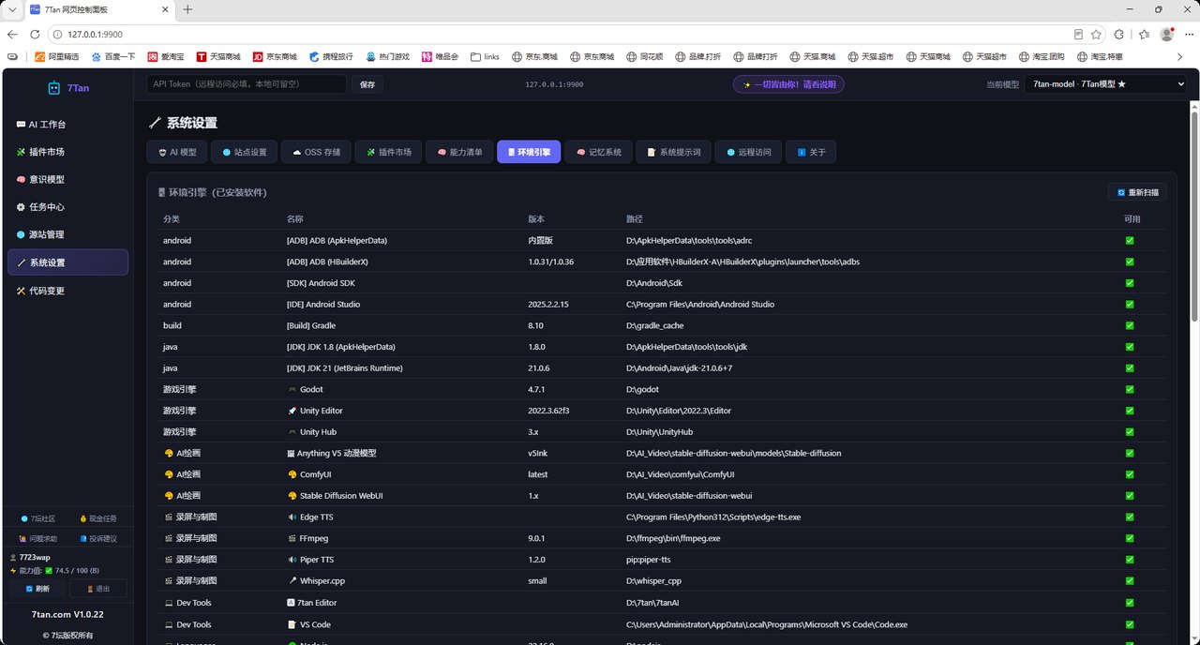This screenshot has height=645, width=1200.
Task: Click the browser back arrow
Action: click(x=13, y=34)
